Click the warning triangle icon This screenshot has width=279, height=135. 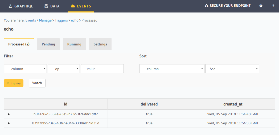pos(206,6)
